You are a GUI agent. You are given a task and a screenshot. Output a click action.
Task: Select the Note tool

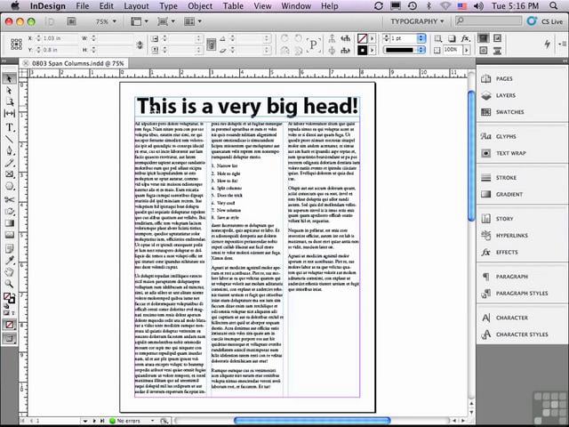(9, 248)
